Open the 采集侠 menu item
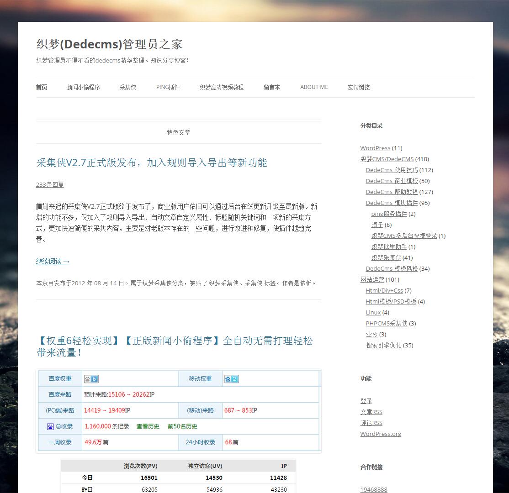The image size is (509, 493). (x=127, y=87)
